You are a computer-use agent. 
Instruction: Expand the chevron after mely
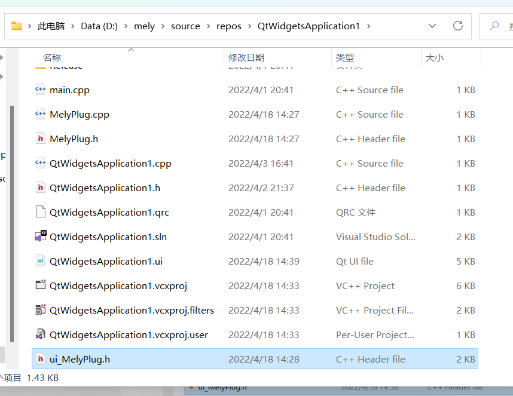click(x=163, y=26)
